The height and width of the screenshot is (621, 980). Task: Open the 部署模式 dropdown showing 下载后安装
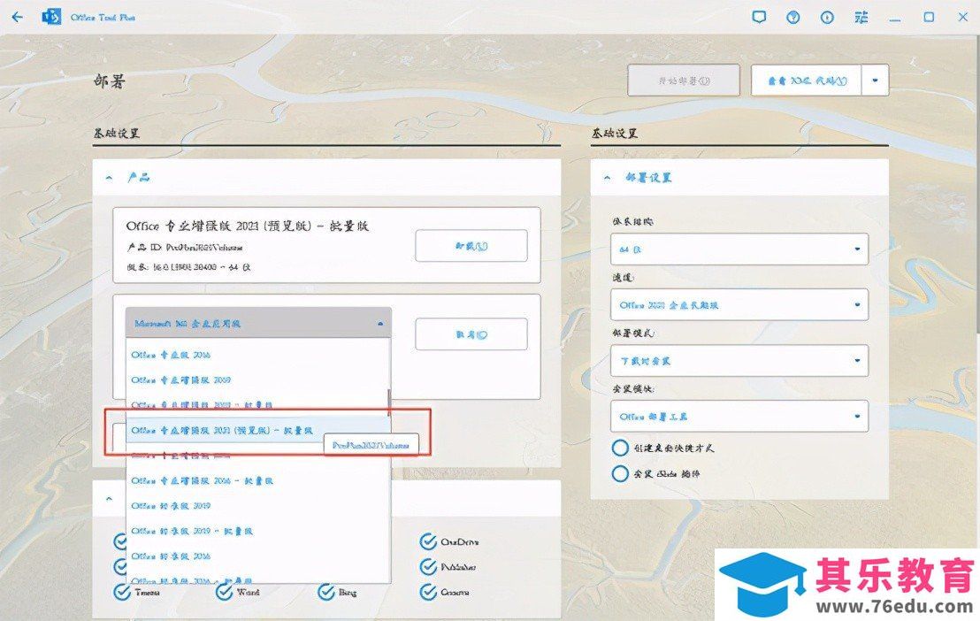[739, 360]
